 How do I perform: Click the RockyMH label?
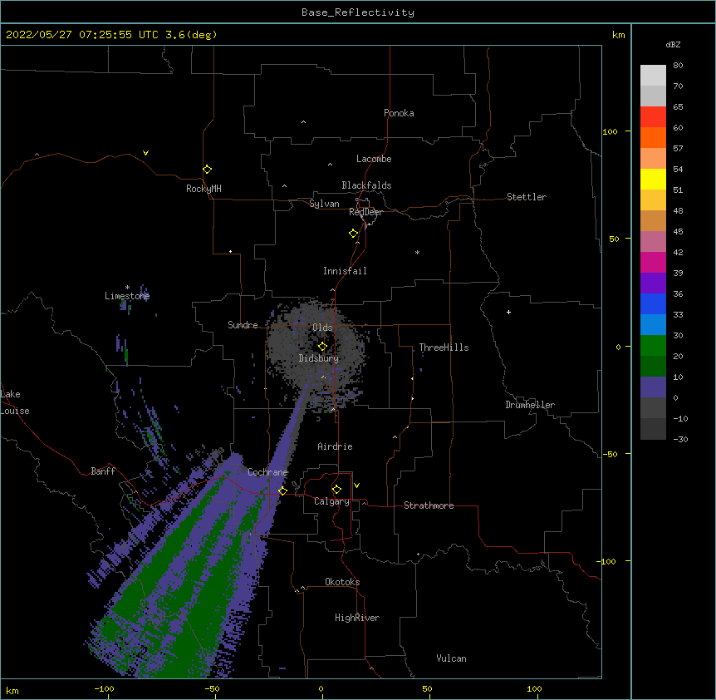point(204,188)
